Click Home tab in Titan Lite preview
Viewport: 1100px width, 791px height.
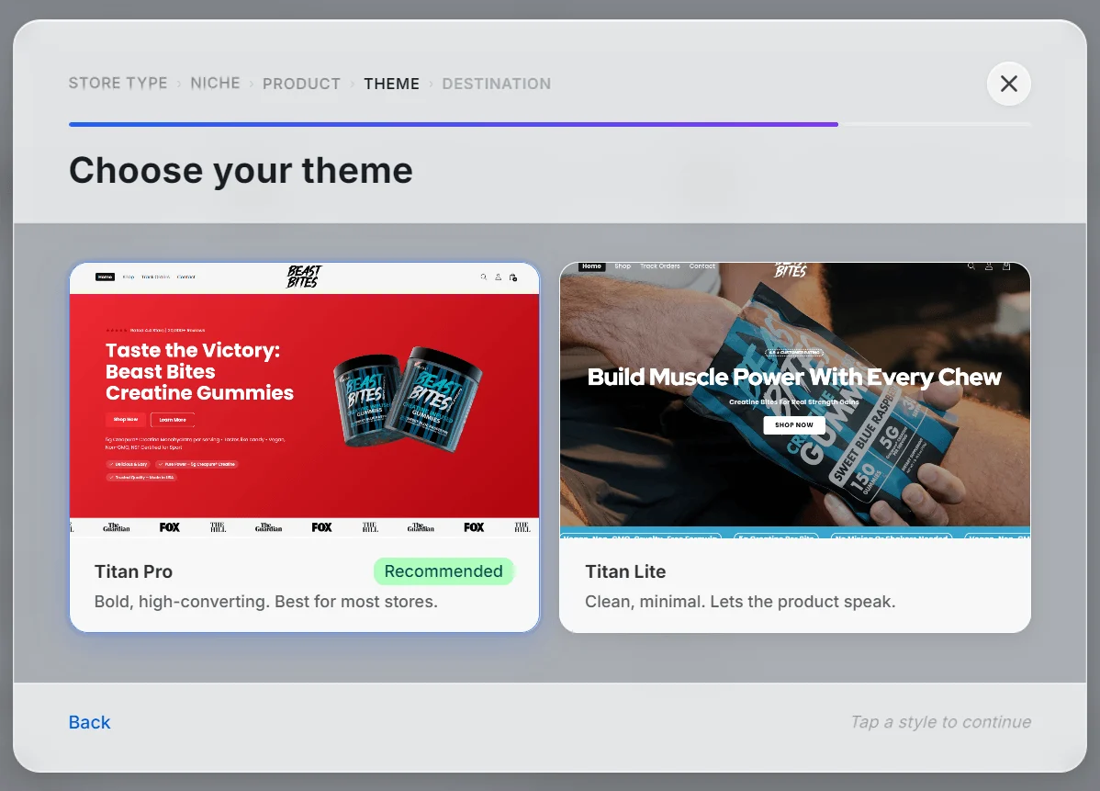tap(591, 266)
